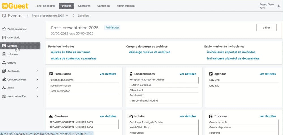
Task: View details of Localizaciones card
Action: click(188, 74)
